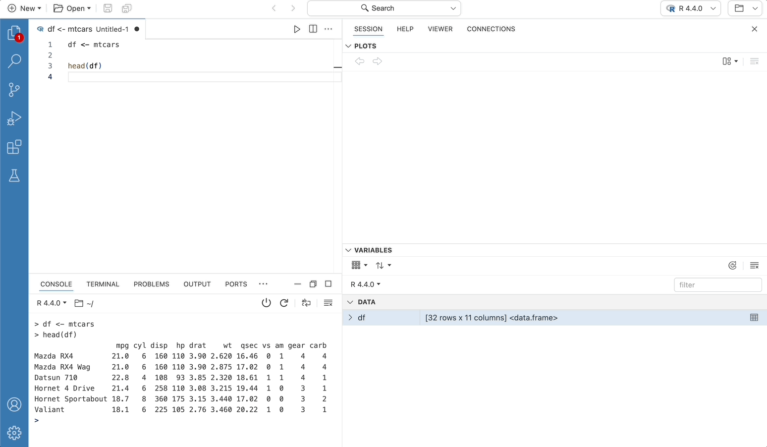Open the Extensions view
This screenshot has height=447, width=767.
pyautogui.click(x=14, y=147)
